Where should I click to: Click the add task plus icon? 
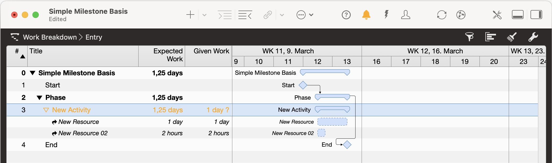pos(190,15)
